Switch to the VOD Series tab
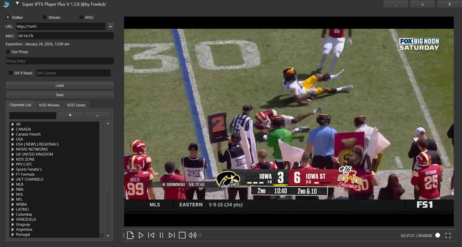This screenshot has height=247, width=462. (x=76, y=105)
